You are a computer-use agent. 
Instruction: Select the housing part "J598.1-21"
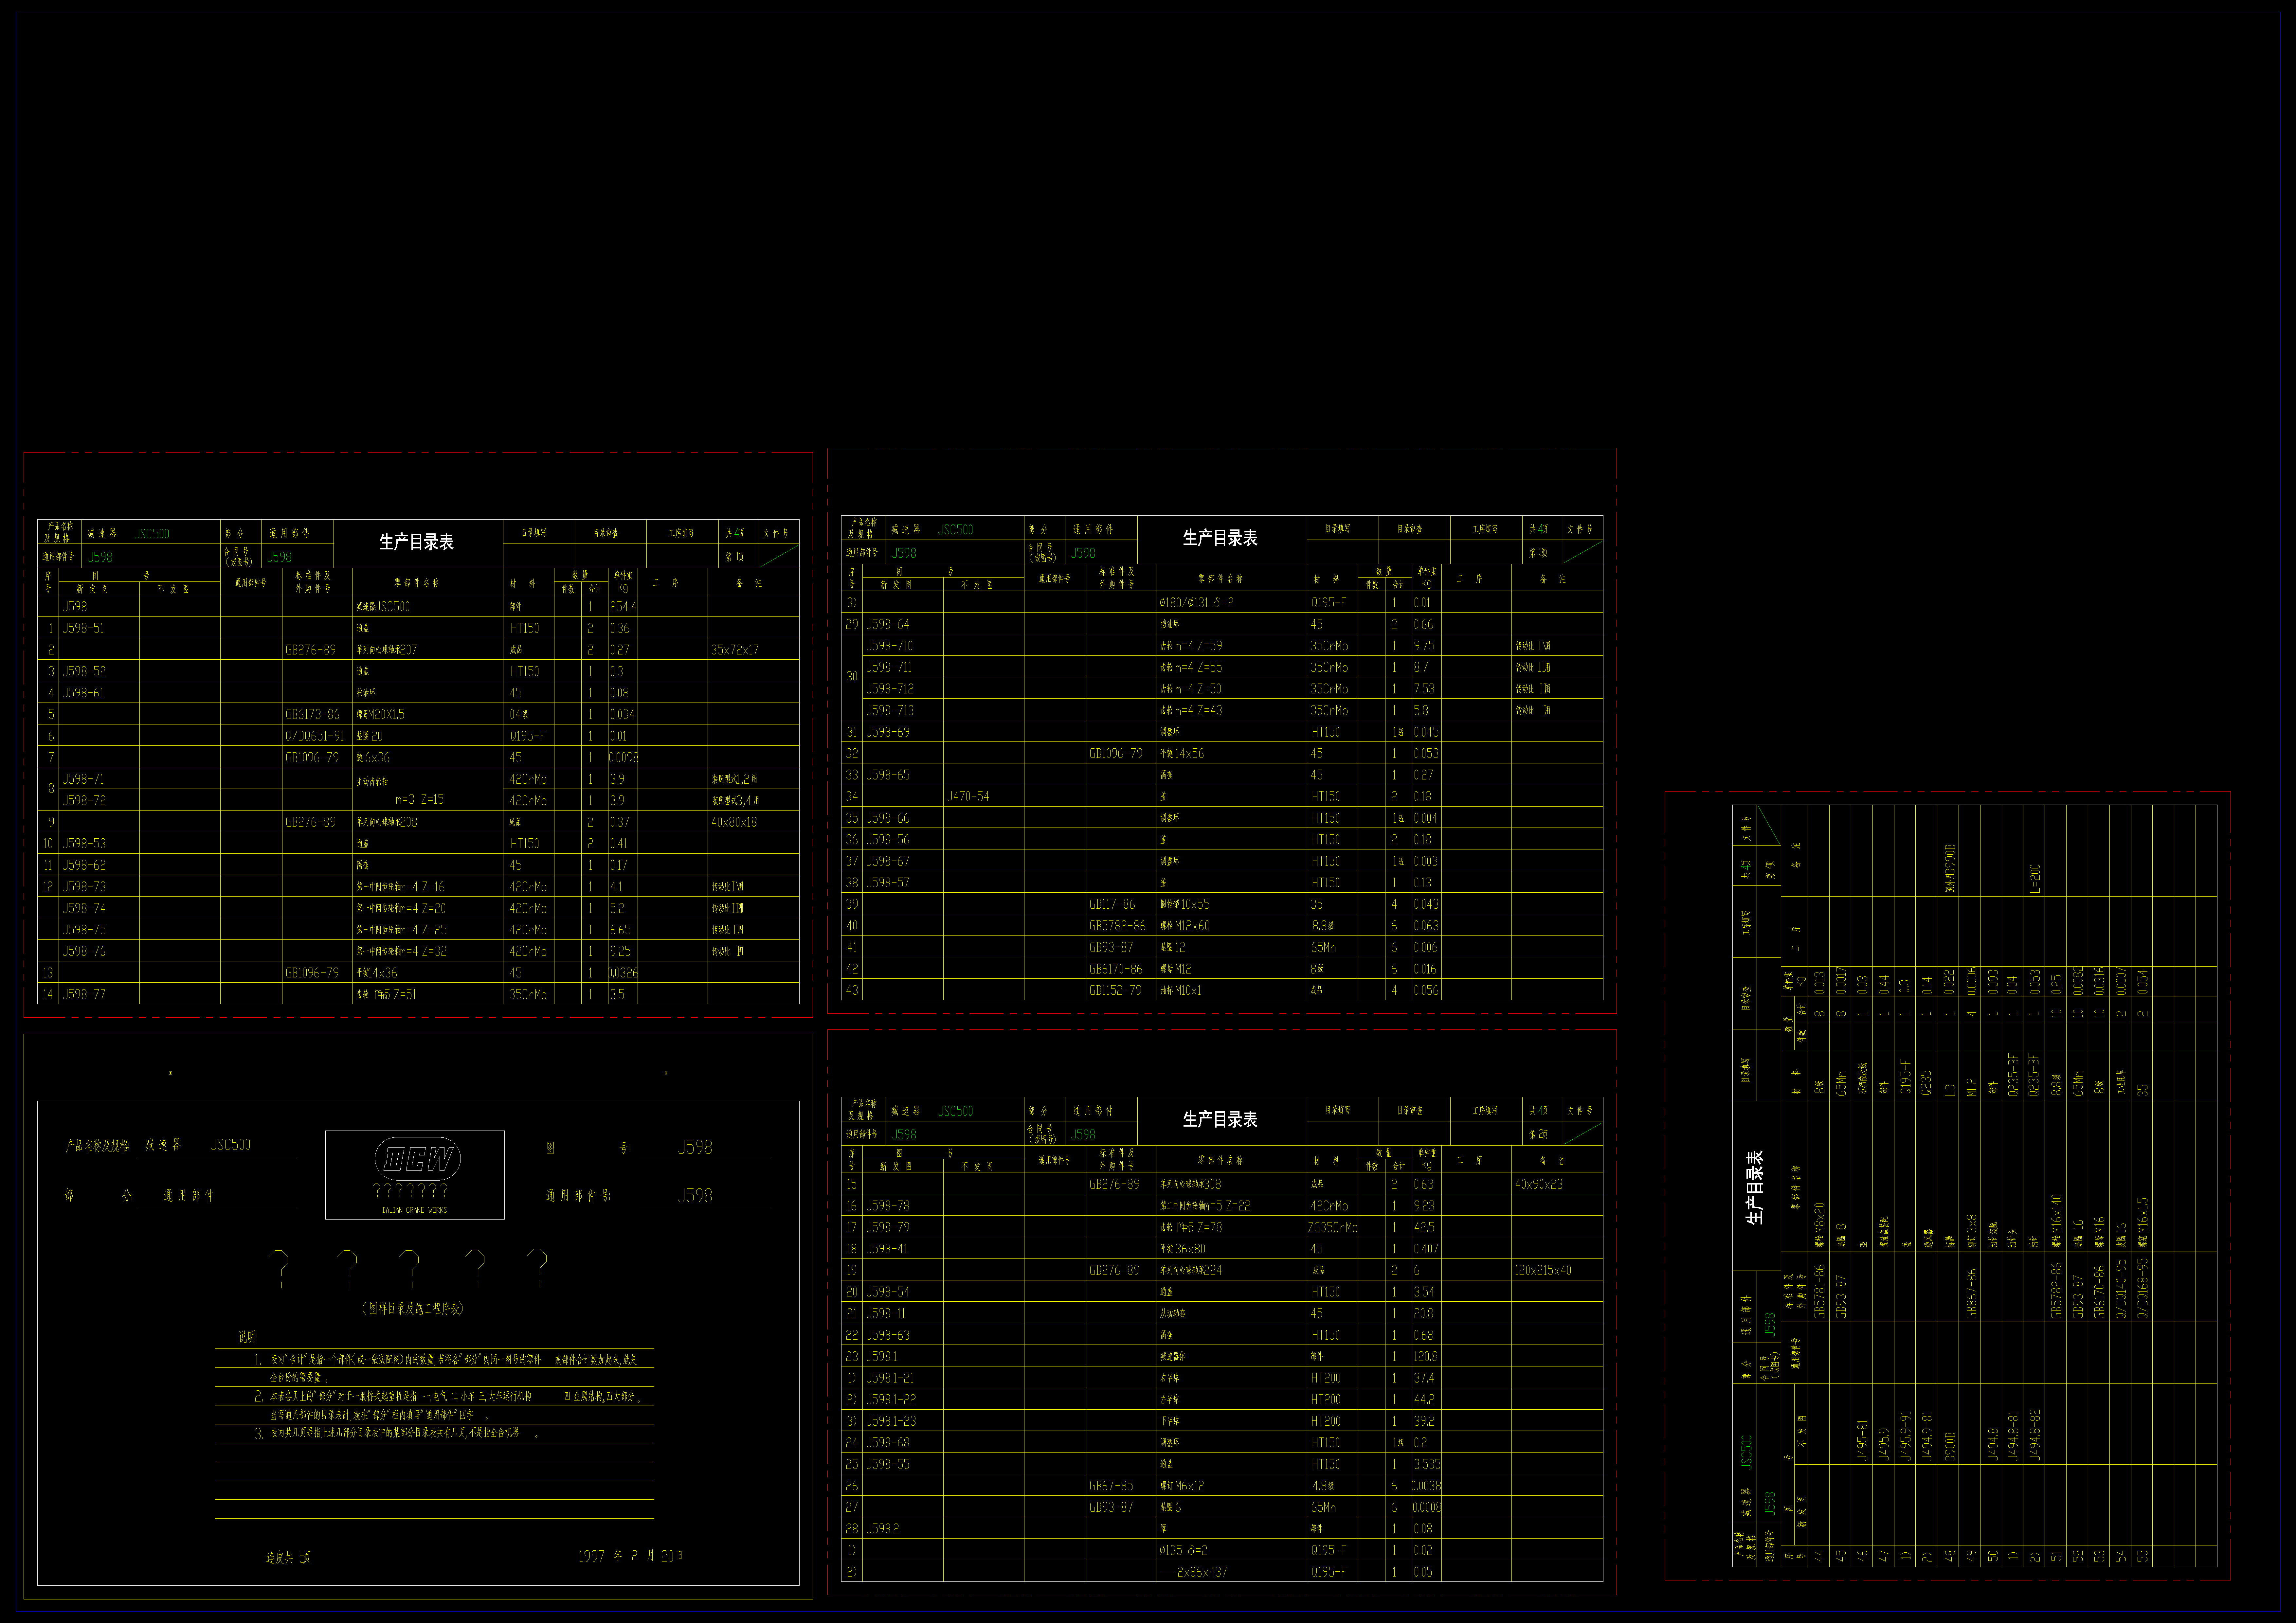pos(890,1378)
